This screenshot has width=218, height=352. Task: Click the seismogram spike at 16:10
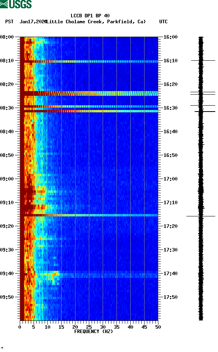coord(203,60)
